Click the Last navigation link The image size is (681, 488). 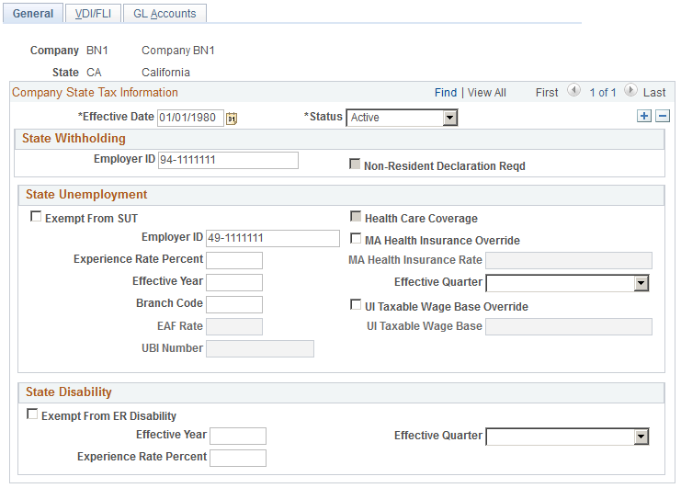pos(654,93)
